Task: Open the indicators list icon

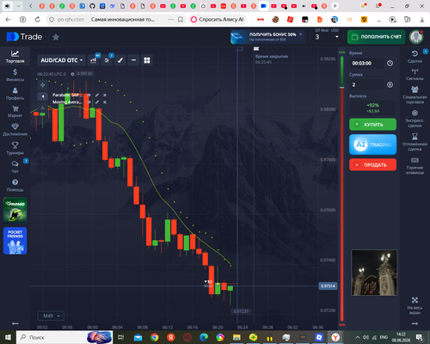Action: [107, 60]
